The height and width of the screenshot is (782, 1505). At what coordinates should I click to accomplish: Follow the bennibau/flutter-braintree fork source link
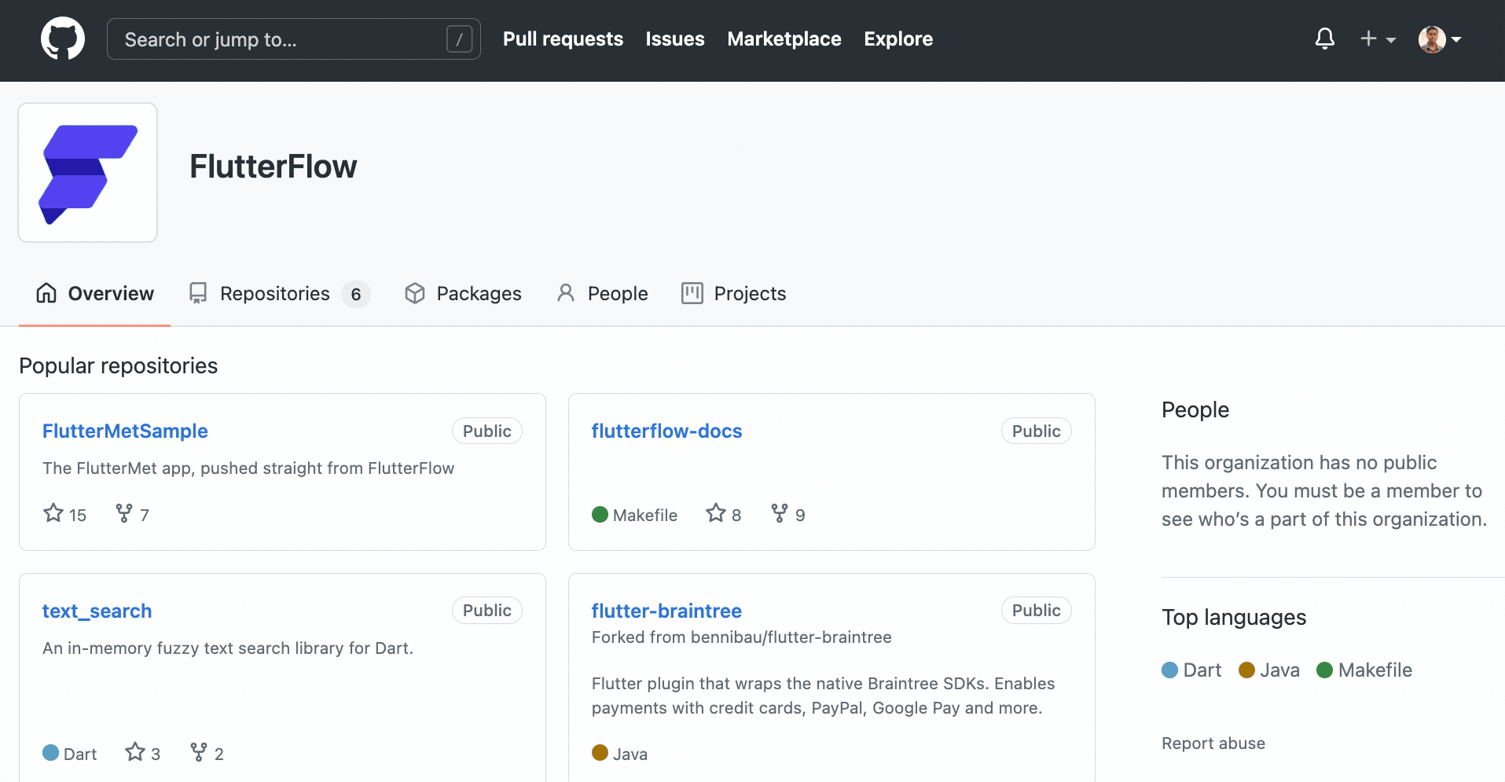point(791,637)
